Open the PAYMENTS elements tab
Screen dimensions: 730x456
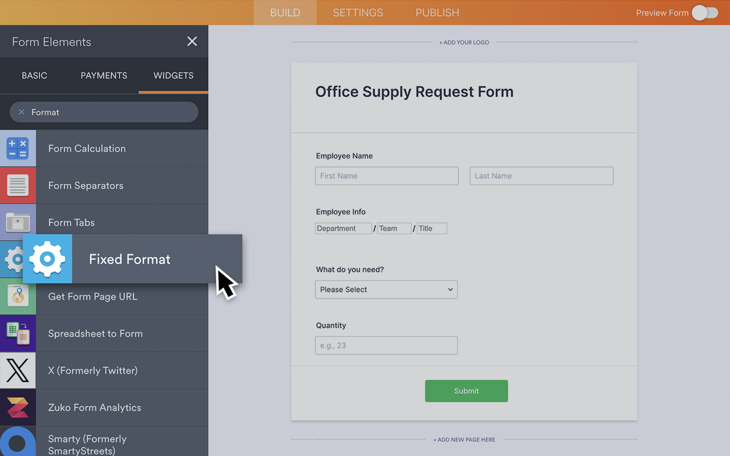point(103,75)
